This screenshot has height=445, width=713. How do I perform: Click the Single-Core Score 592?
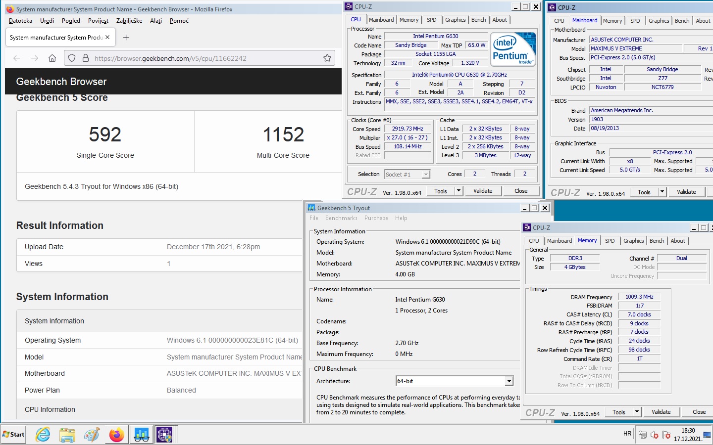(105, 134)
